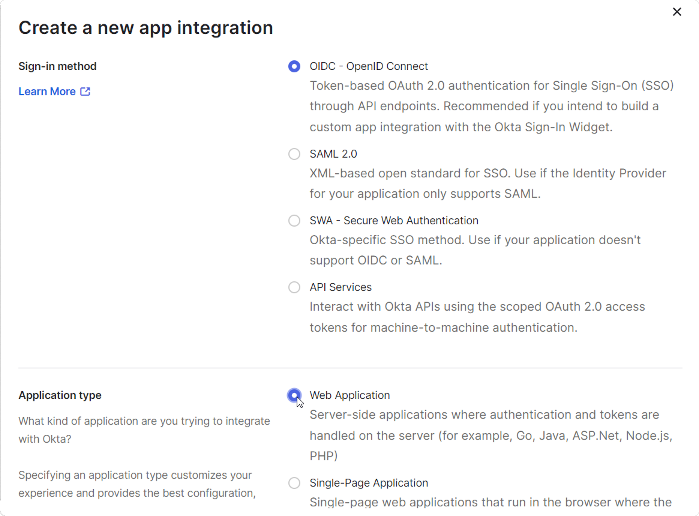Choose the SAML 2.0 radio button
The width and height of the screenshot is (699, 516).
click(x=294, y=154)
